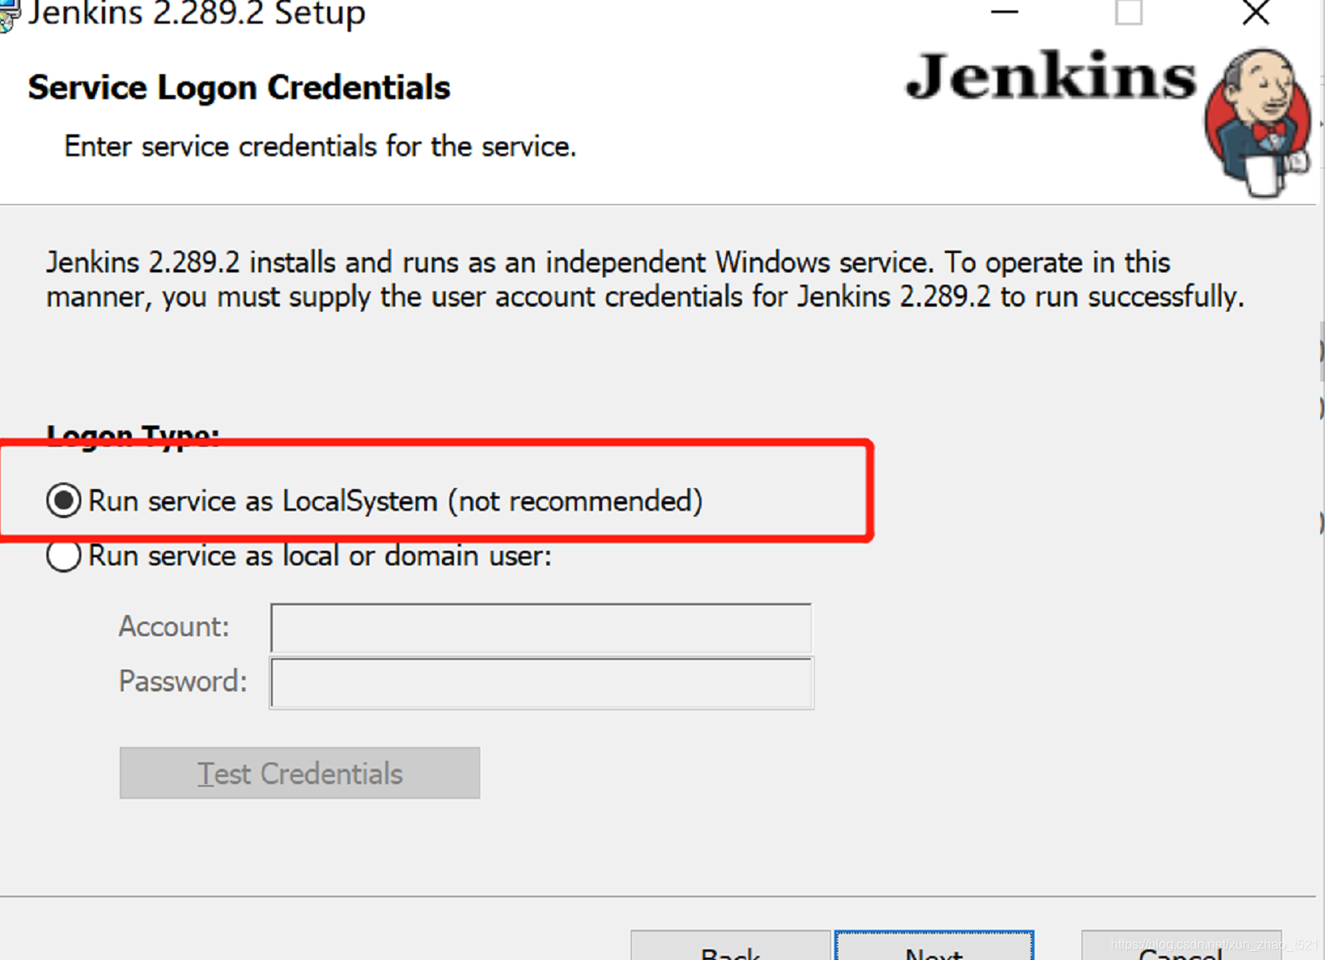Click 'Enter service credentials for the service.' text

(320, 146)
